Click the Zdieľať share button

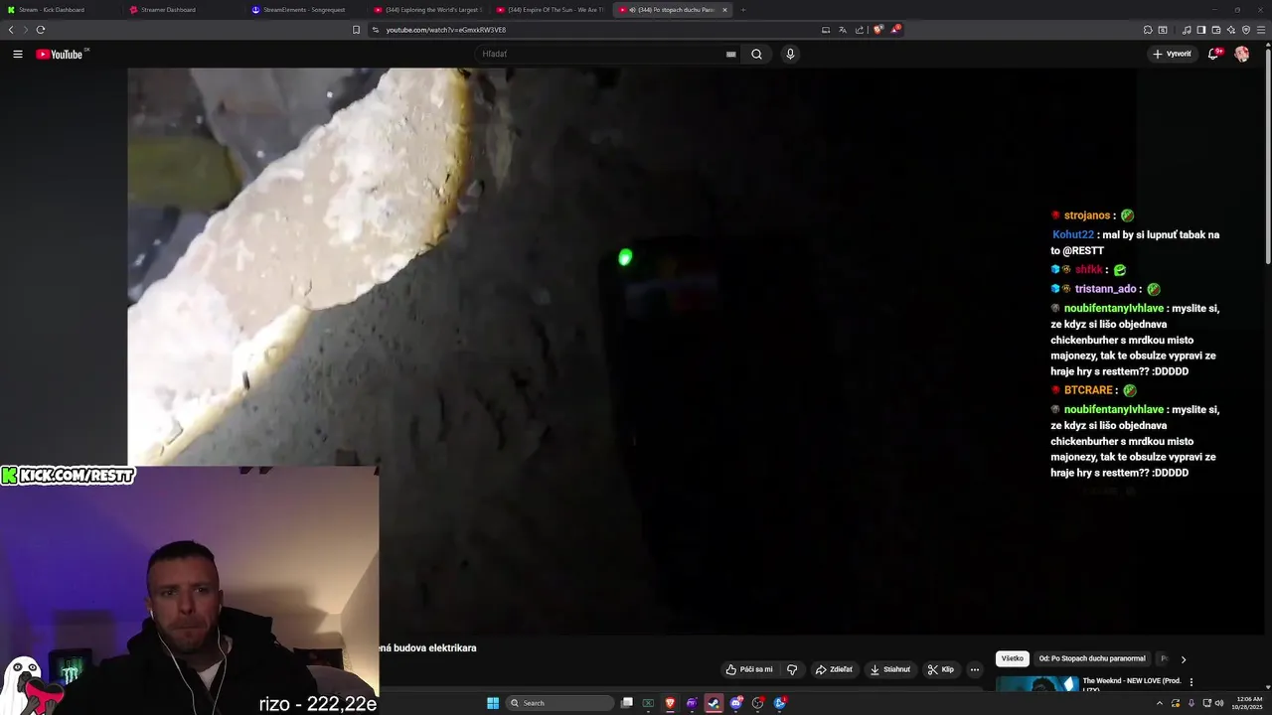tap(834, 669)
